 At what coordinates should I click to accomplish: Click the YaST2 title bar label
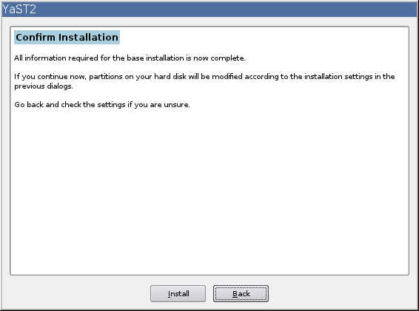[19, 10]
